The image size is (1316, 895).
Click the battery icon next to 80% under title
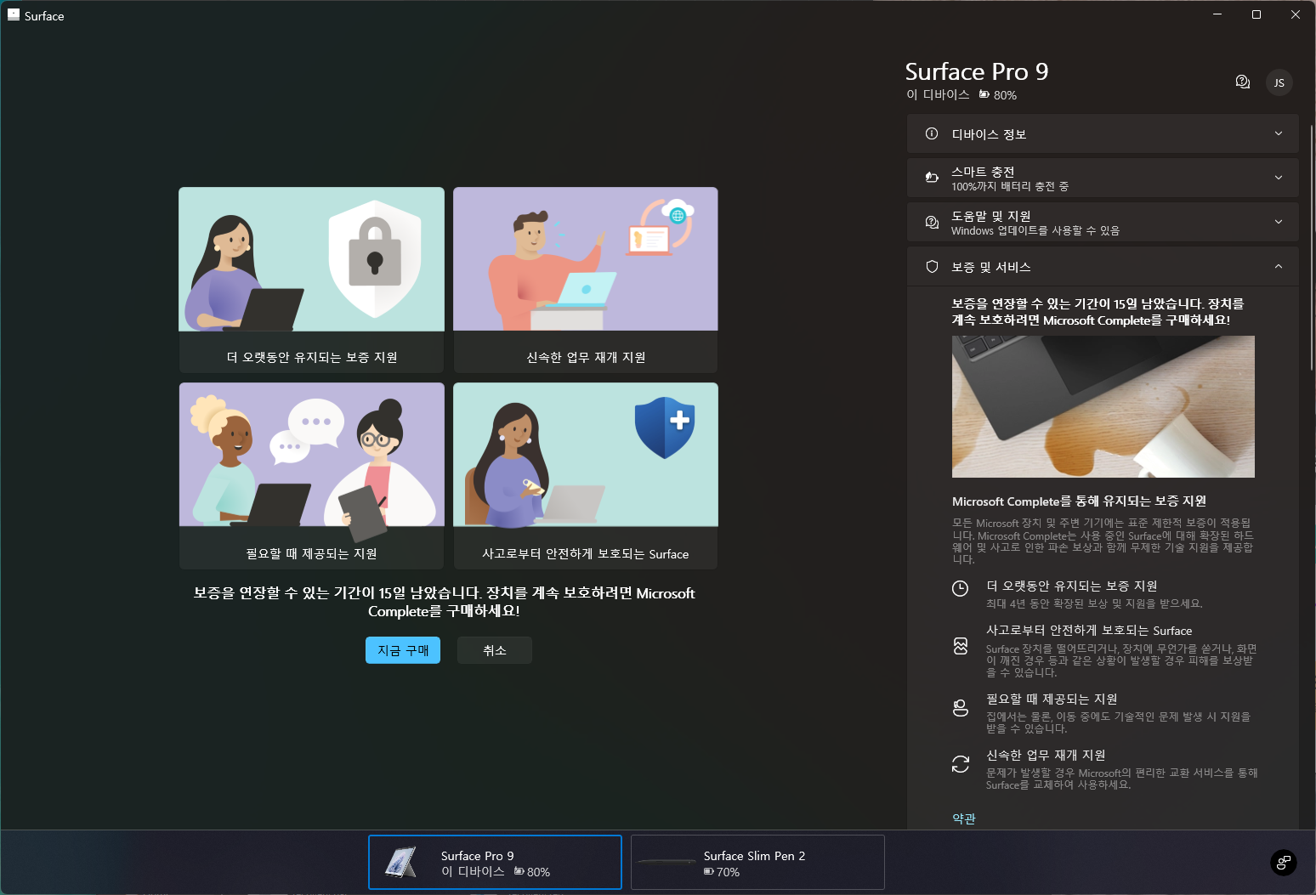984,94
